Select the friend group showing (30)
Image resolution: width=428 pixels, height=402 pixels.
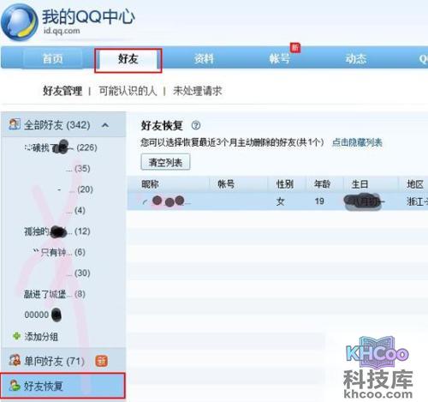coord(78,273)
